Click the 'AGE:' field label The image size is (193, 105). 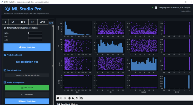click(x=6, y=40)
